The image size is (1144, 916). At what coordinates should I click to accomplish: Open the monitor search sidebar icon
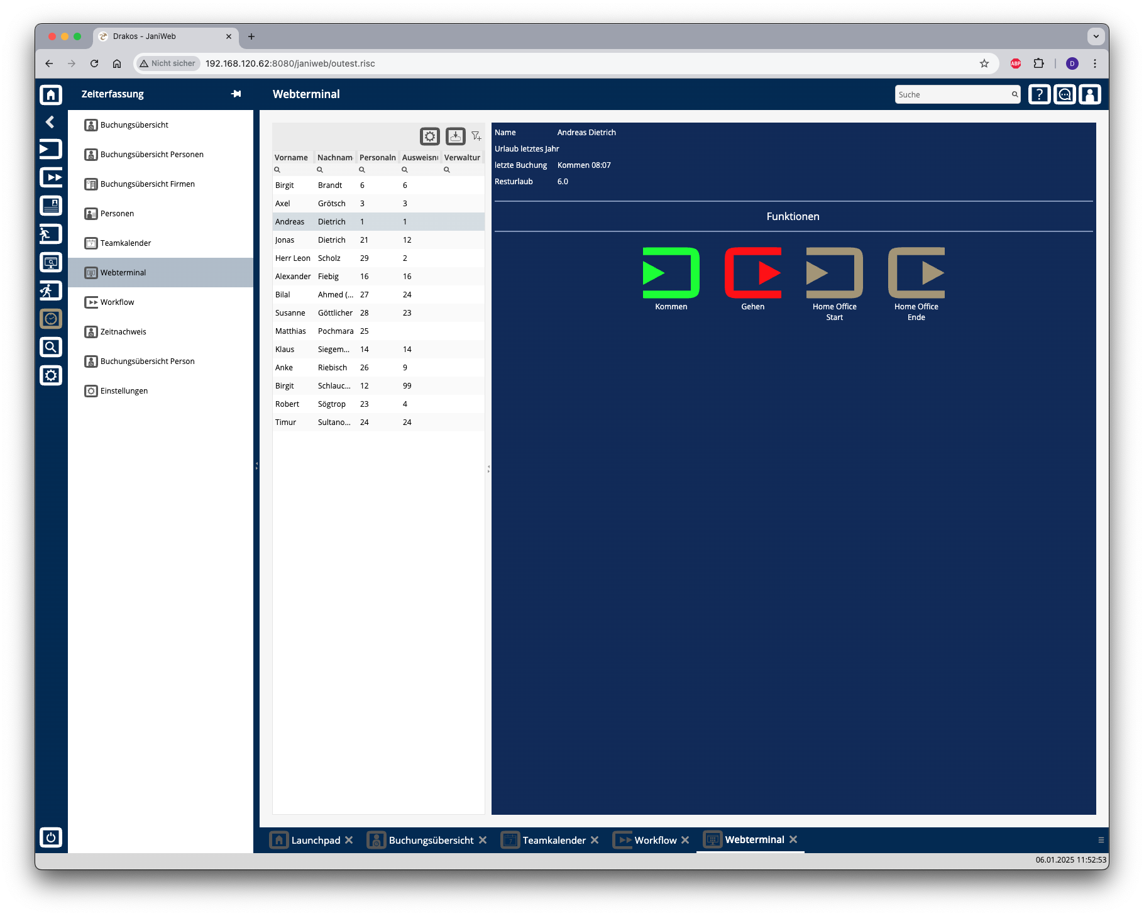pos(51,262)
